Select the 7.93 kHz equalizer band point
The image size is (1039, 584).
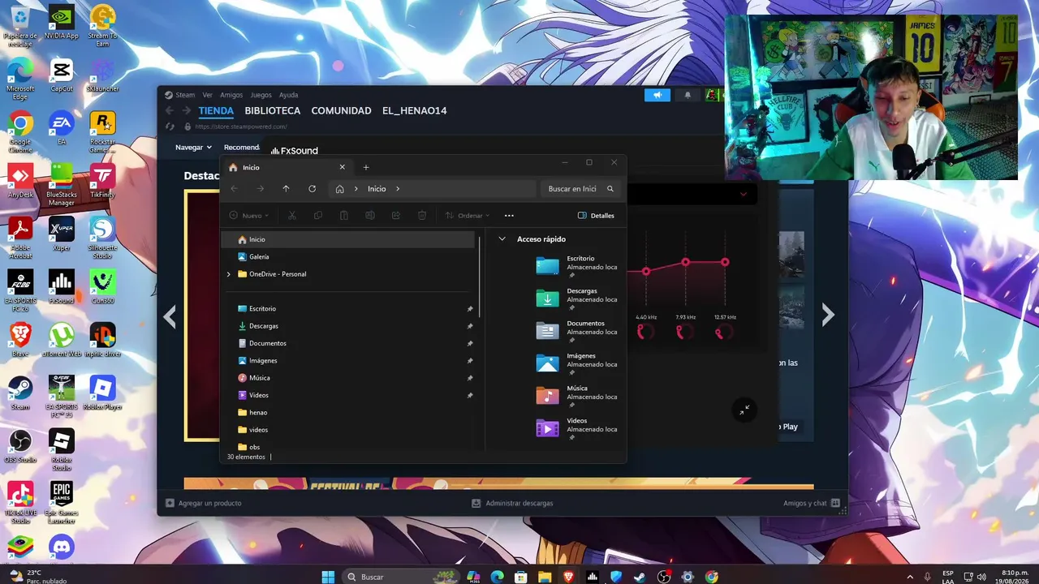point(685,262)
